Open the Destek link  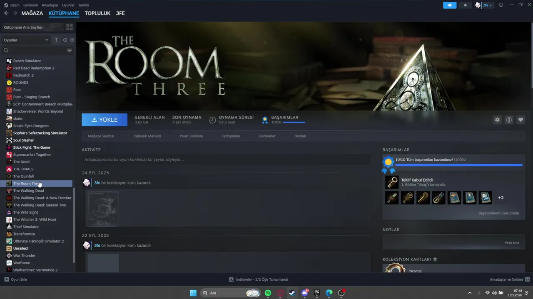[x=300, y=136]
